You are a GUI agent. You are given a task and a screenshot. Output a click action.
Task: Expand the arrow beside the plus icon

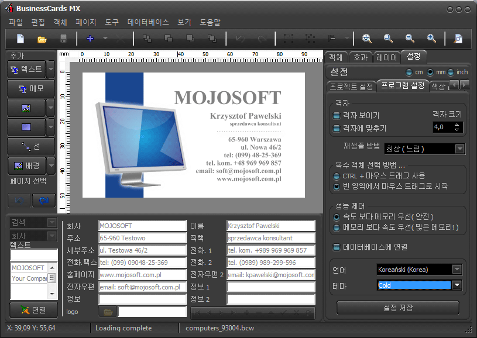coord(105,38)
